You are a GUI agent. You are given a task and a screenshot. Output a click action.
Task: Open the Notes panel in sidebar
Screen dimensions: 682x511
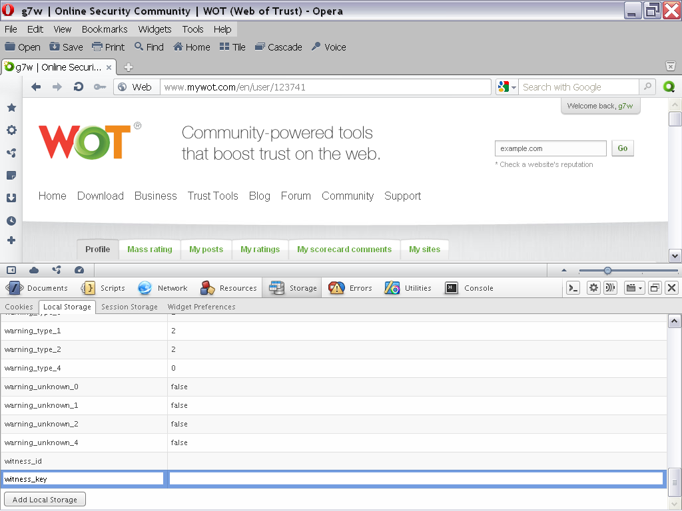point(11,176)
